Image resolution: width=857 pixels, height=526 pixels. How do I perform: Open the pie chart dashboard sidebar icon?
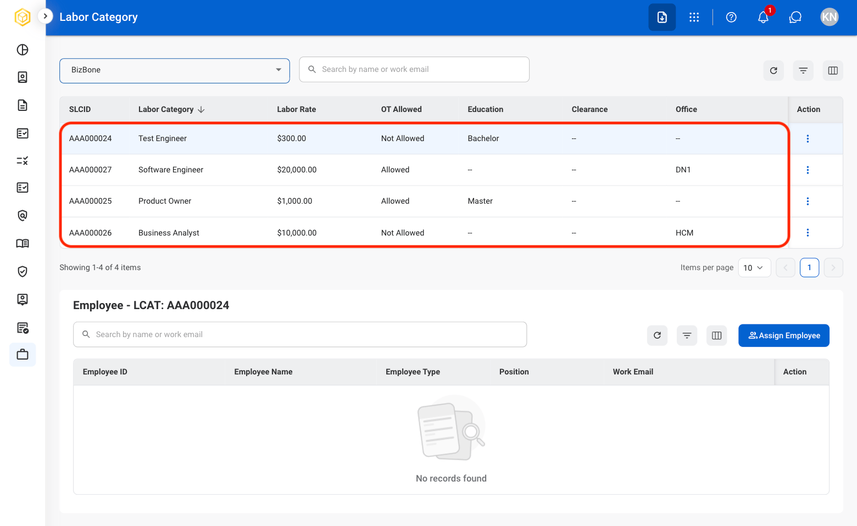coord(23,50)
